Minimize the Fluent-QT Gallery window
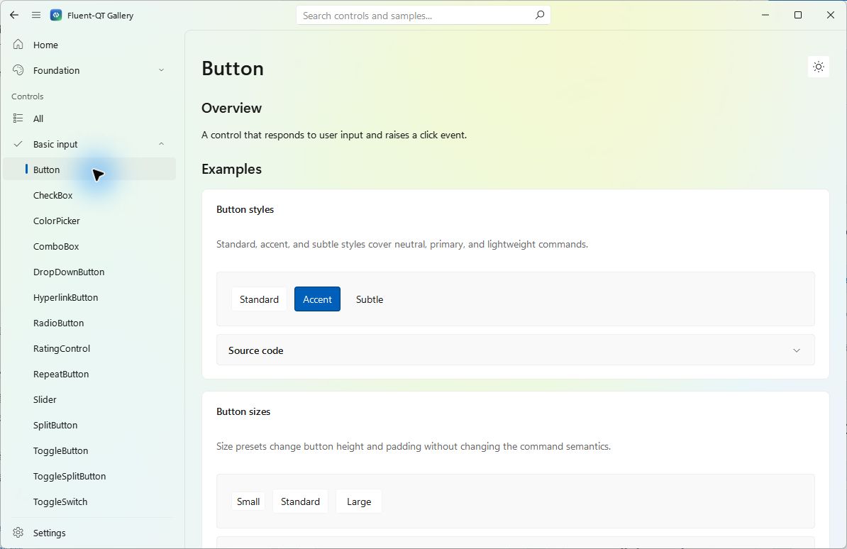847x549 pixels. (765, 15)
